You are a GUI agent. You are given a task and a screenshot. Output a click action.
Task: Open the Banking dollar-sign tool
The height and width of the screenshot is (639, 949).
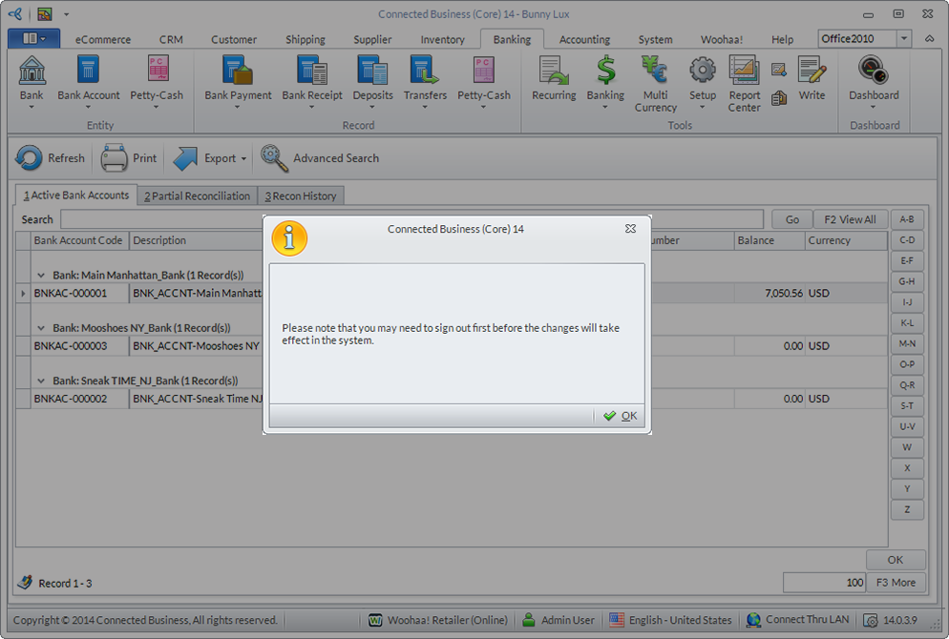click(x=605, y=71)
